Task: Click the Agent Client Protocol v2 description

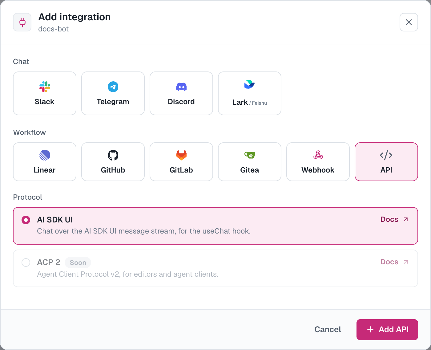Action: click(x=128, y=274)
